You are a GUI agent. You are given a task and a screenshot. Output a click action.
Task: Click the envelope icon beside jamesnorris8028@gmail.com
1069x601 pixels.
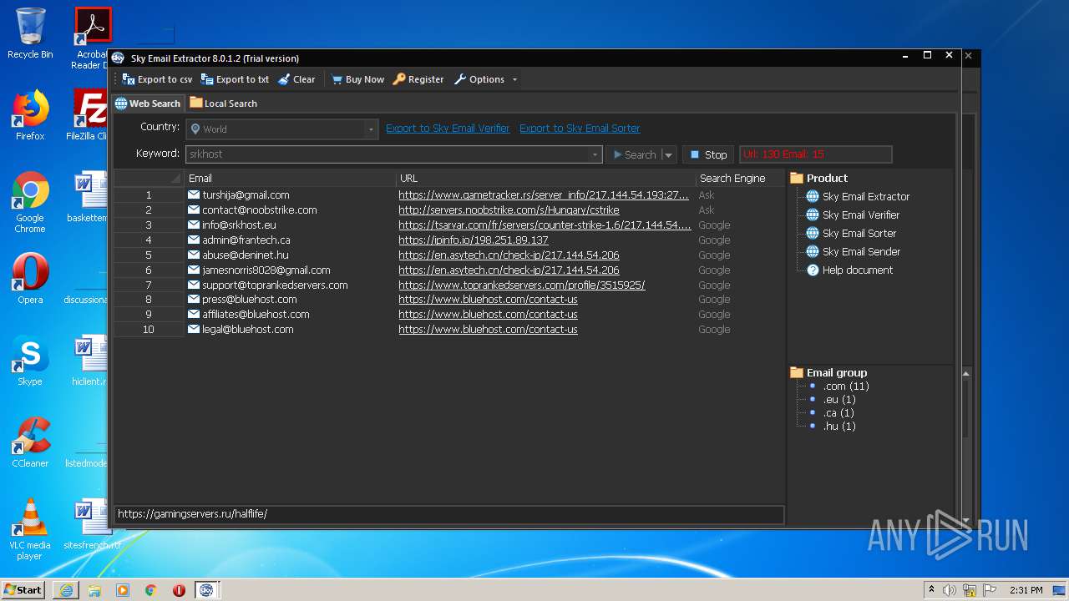click(194, 270)
